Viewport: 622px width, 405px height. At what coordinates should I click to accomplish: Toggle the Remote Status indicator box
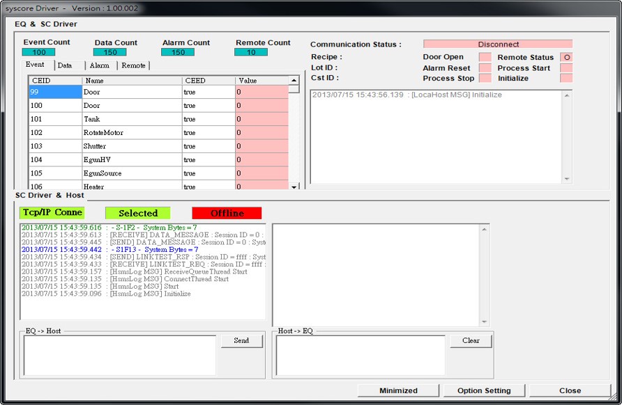click(566, 58)
